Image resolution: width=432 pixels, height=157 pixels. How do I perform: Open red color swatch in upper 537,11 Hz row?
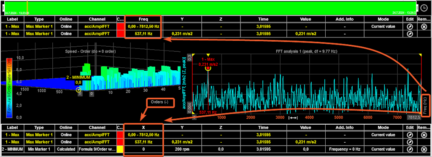(x=120, y=34)
